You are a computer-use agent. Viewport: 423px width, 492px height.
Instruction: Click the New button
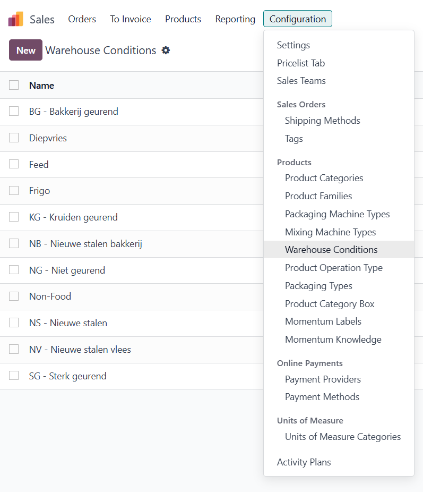point(25,50)
